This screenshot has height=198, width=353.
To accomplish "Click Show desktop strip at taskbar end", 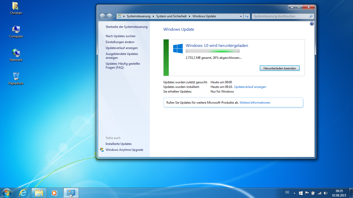I will coord(351,193).
